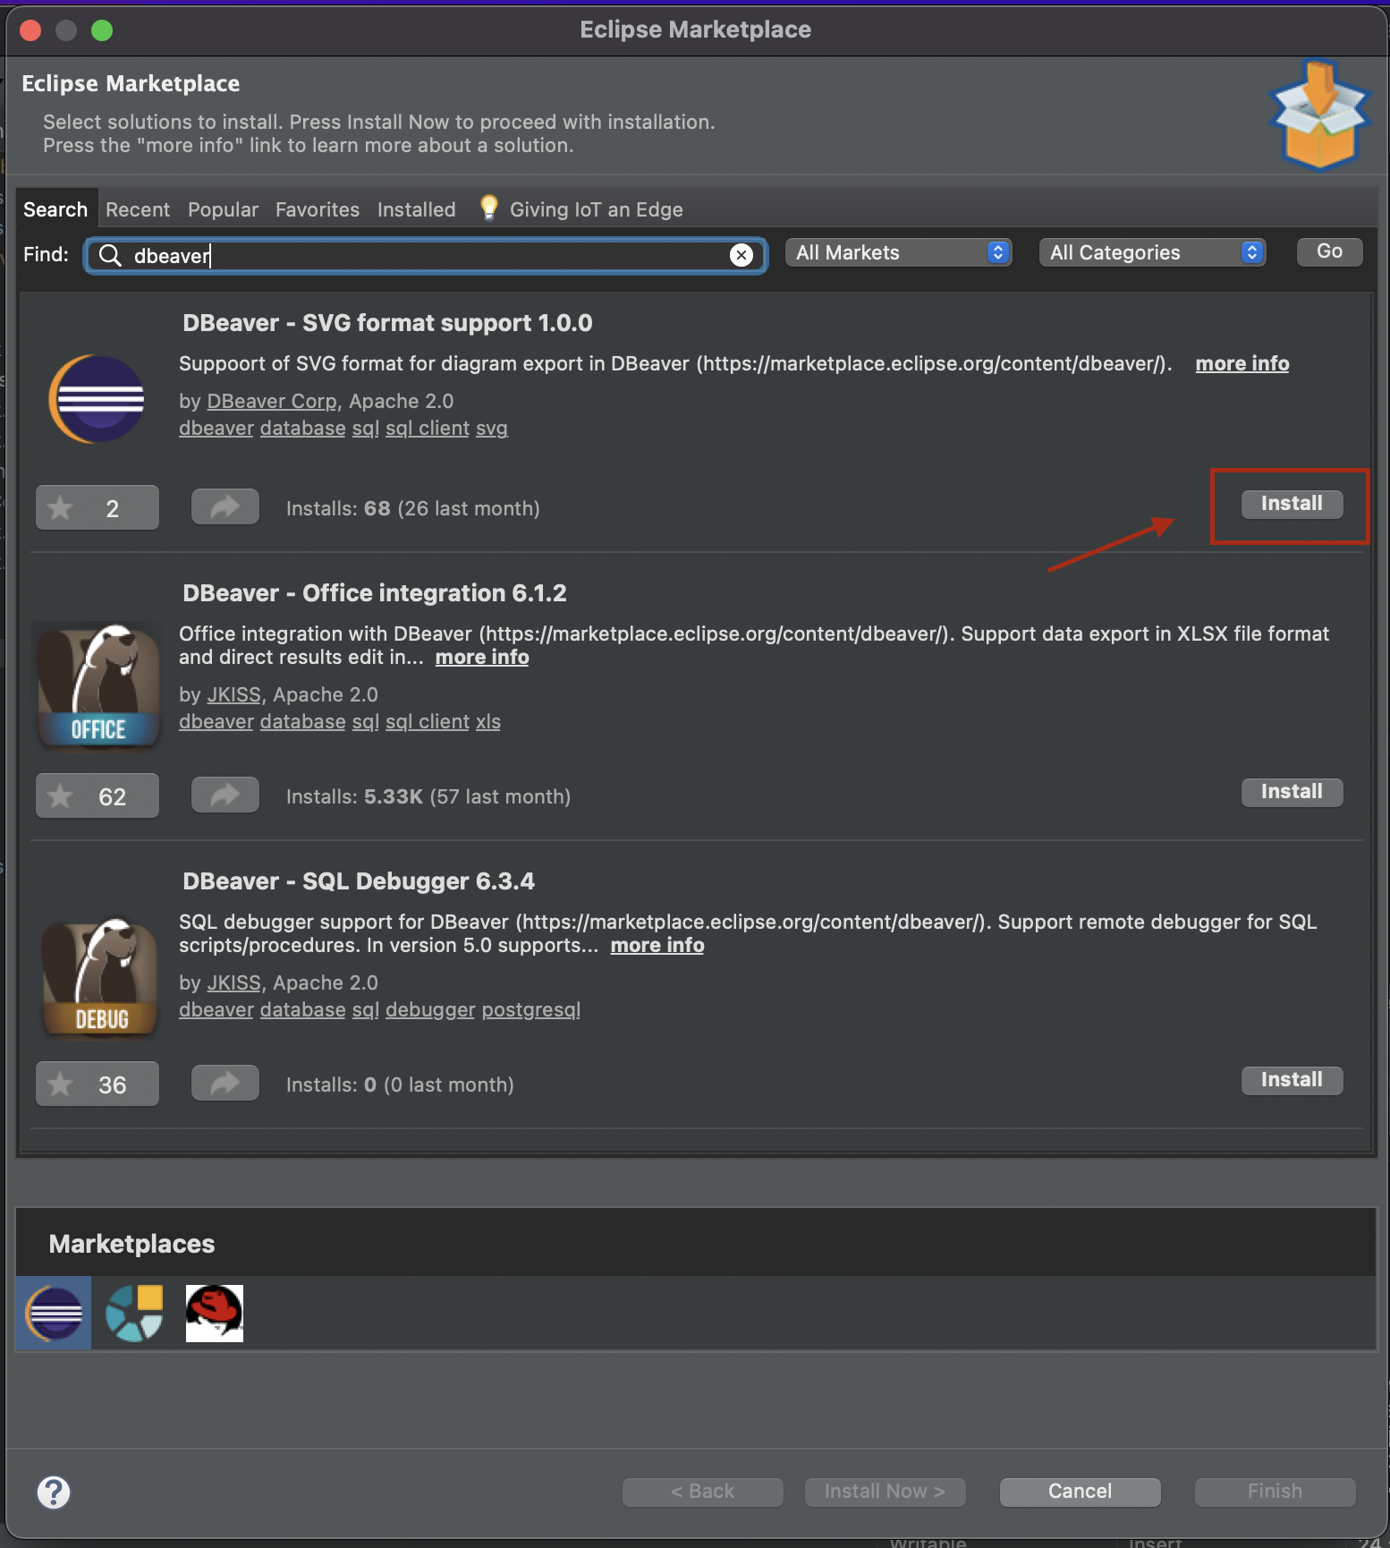Click the Office integration beaver logo
Screen dimensions: 1390x1548
coord(98,685)
